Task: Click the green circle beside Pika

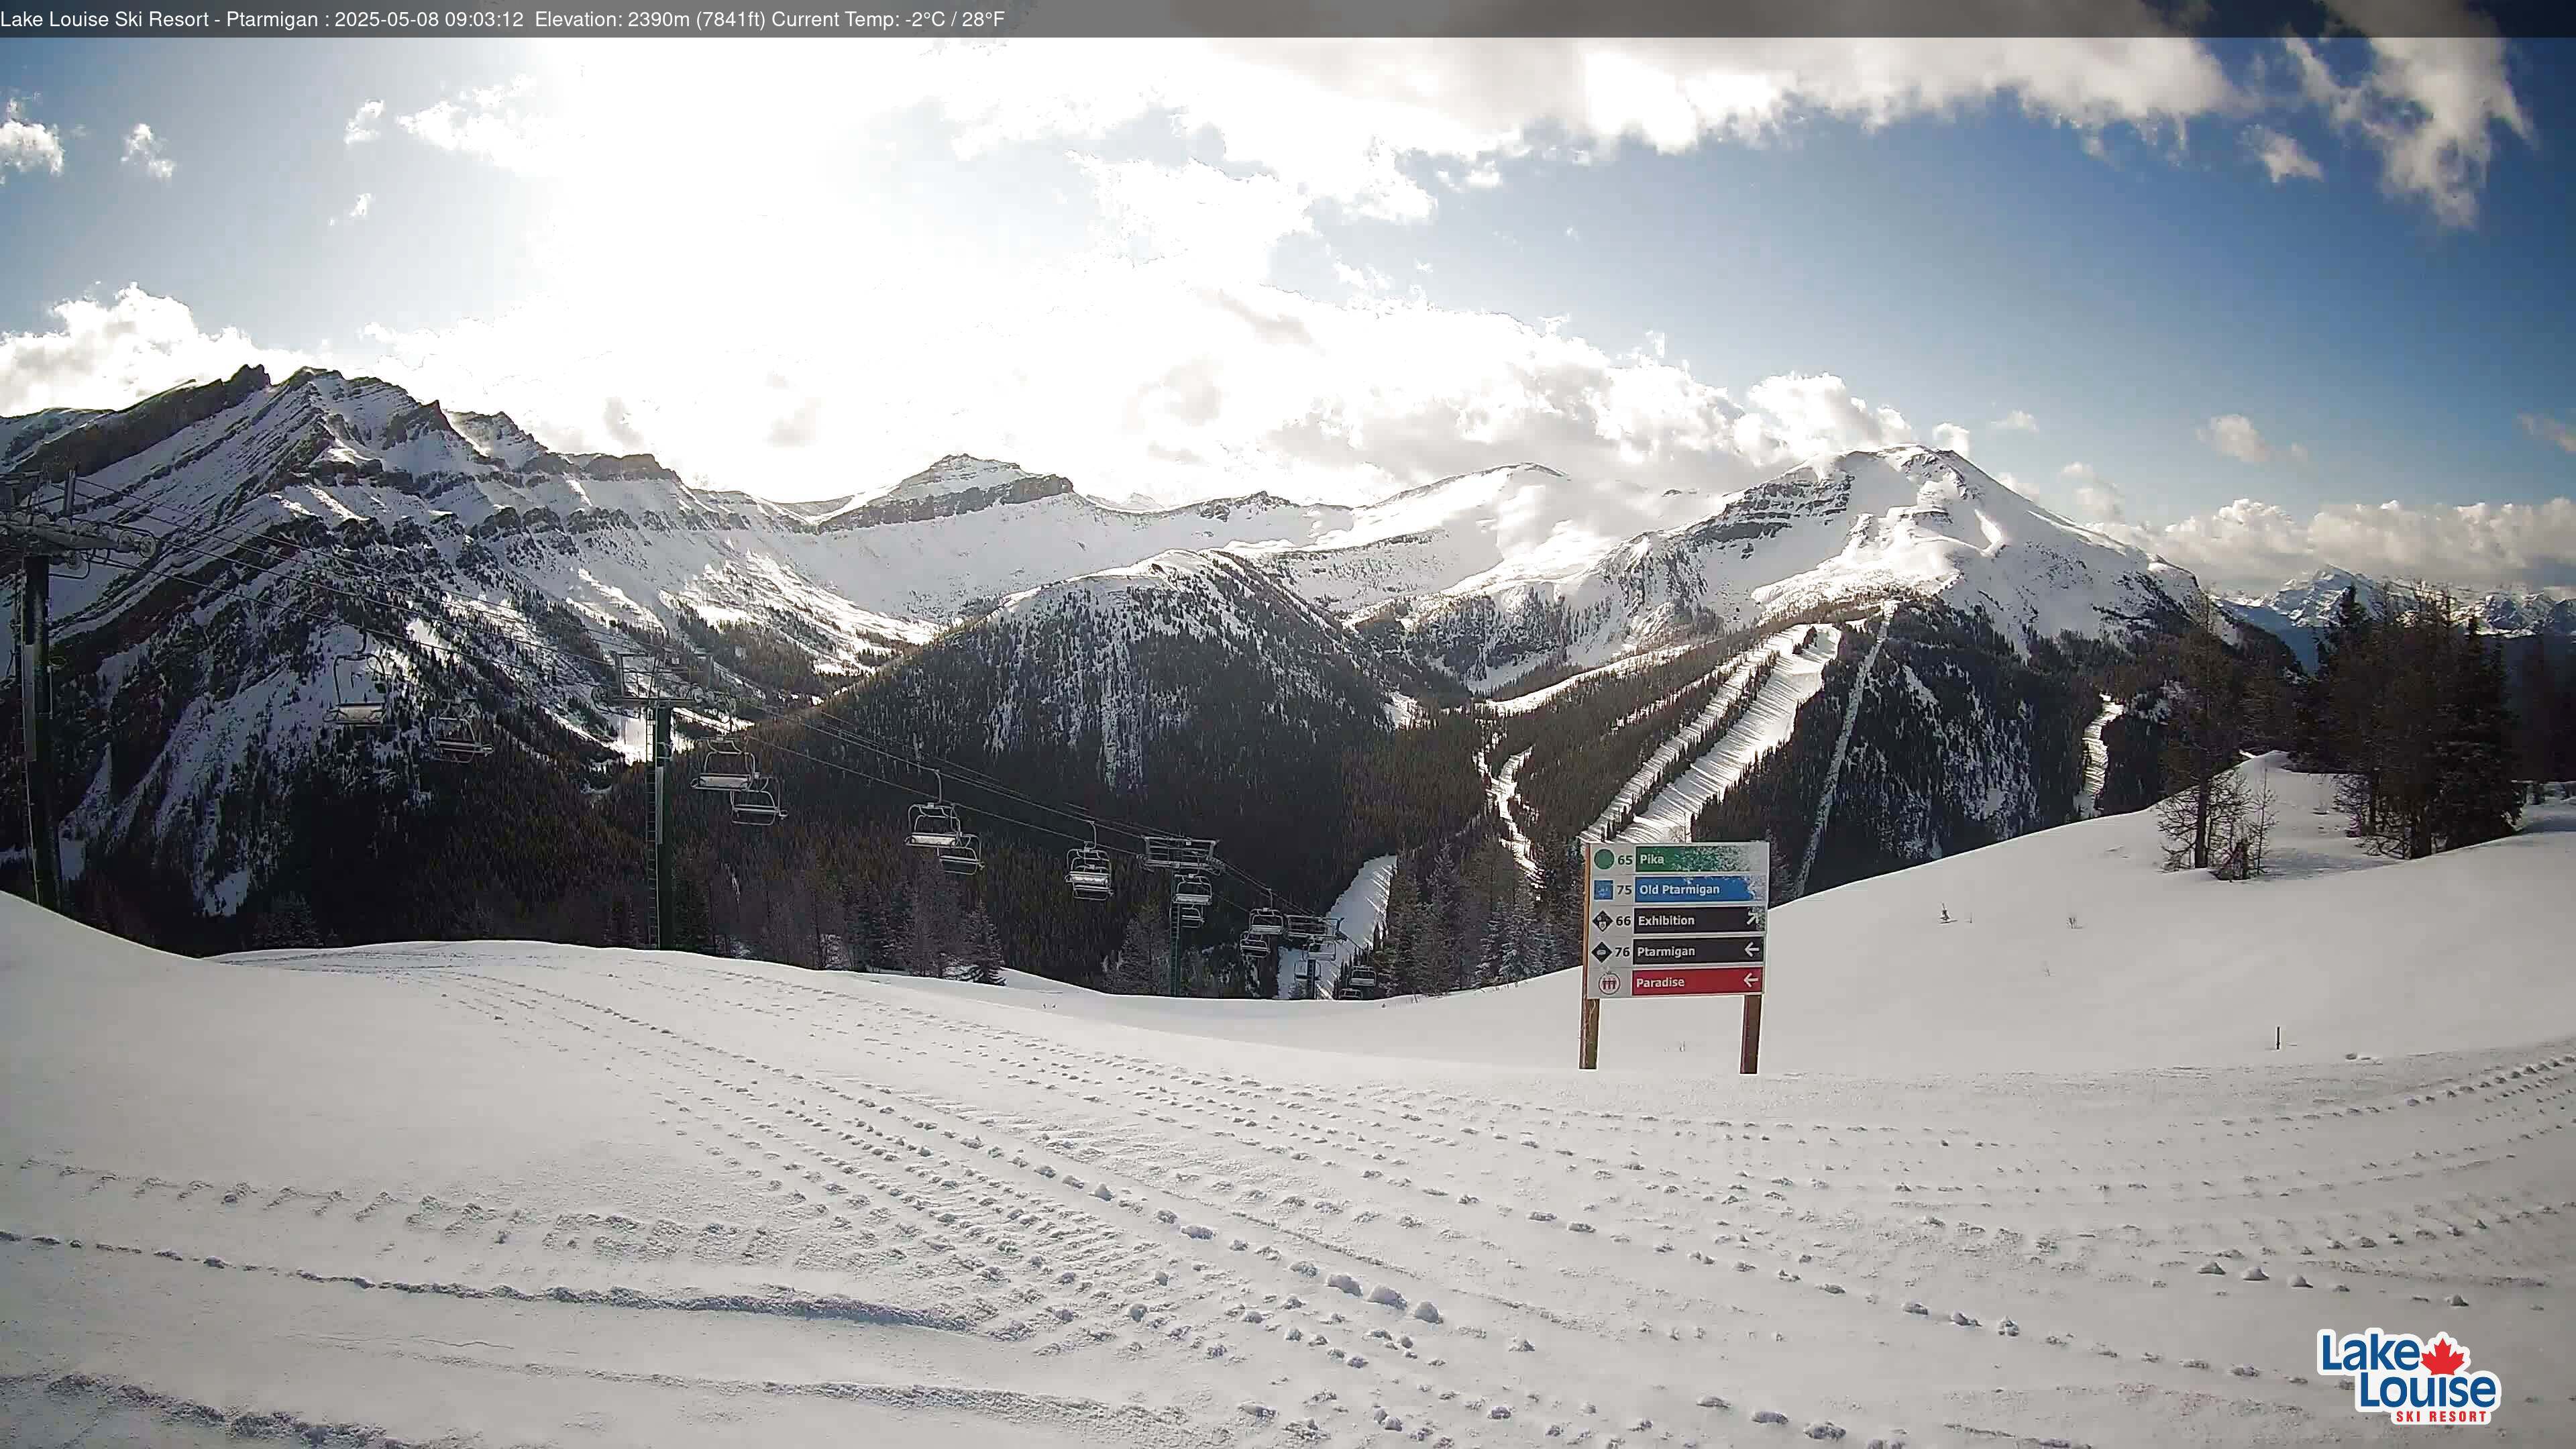Action: 1604,859
